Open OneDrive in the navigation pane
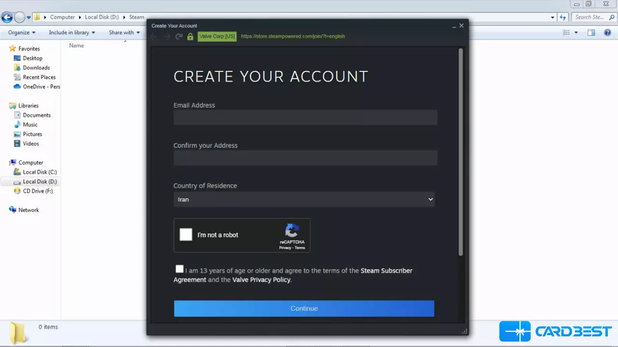This screenshot has height=347, width=618. [41, 87]
